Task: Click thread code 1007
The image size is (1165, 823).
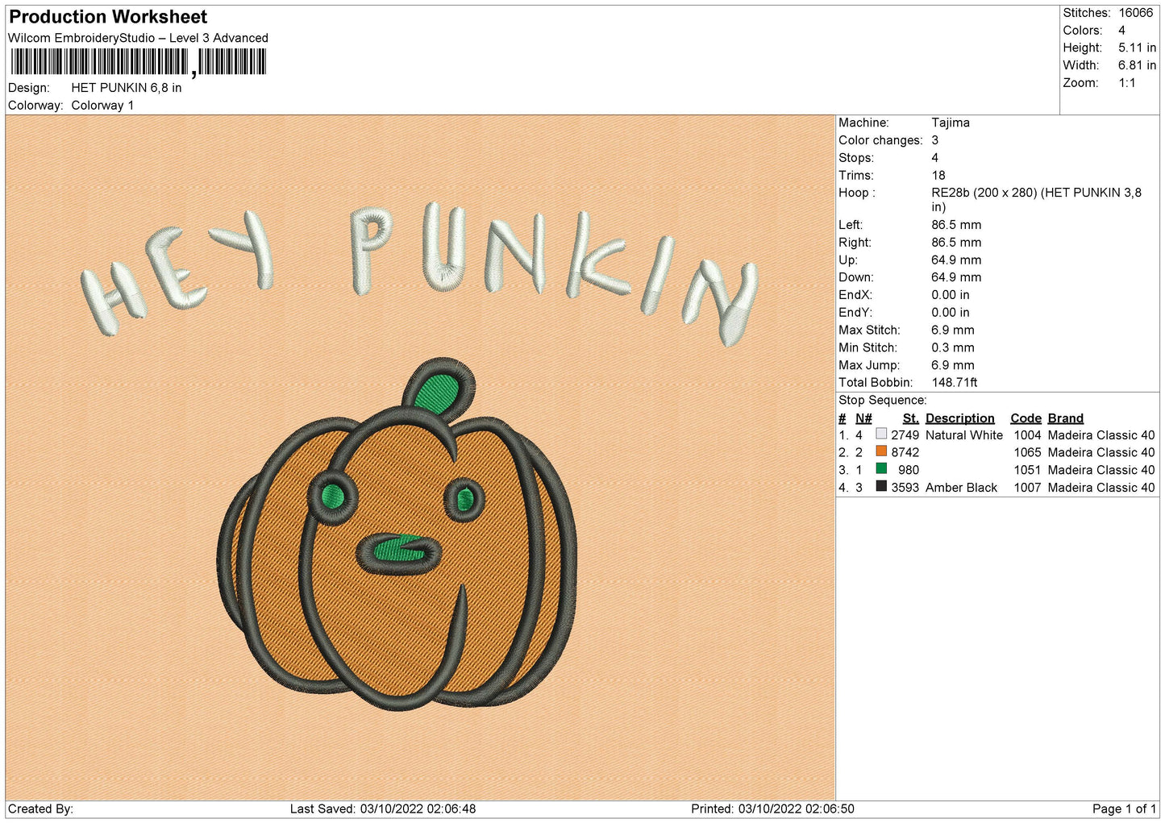Action: [1027, 488]
